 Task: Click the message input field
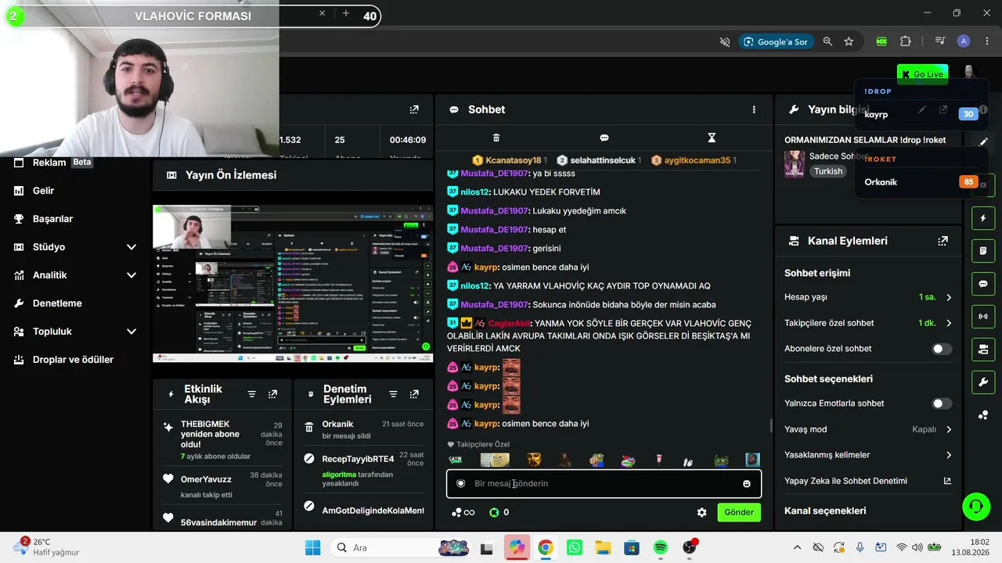604,484
